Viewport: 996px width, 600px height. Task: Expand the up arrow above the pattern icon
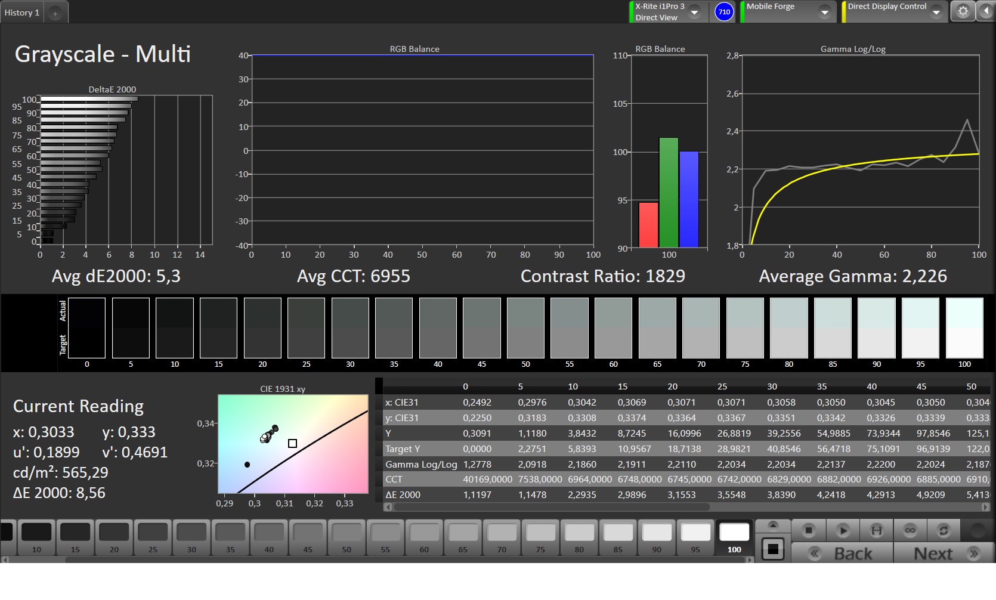[x=773, y=525]
